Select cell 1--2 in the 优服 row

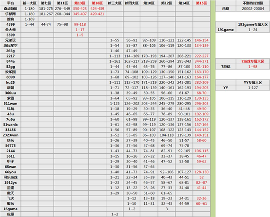[x=115, y=214]
